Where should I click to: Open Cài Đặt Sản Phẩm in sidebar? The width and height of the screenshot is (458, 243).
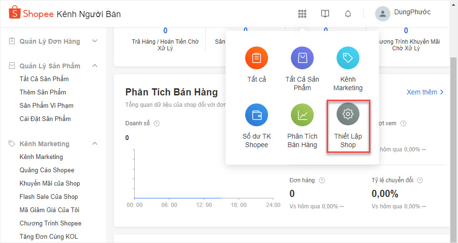(45, 119)
